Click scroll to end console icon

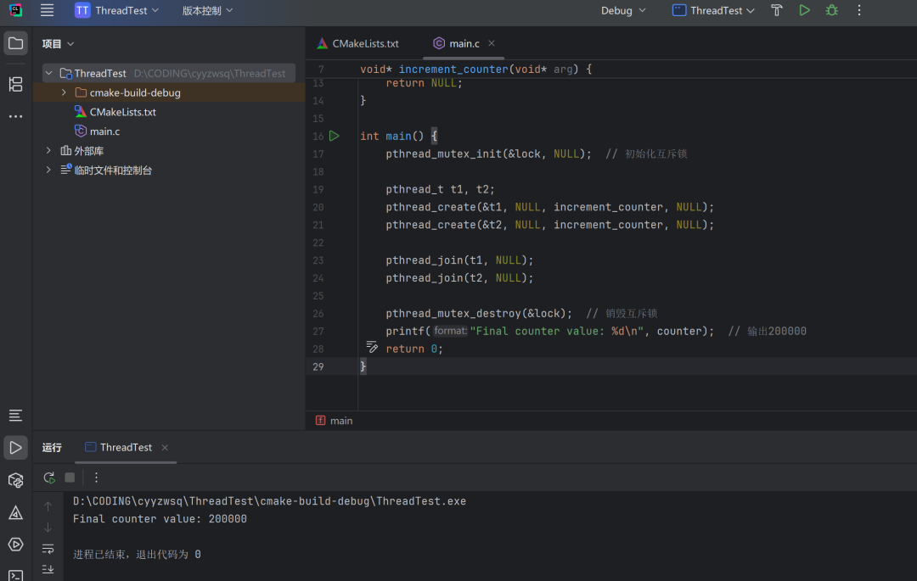(x=48, y=569)
